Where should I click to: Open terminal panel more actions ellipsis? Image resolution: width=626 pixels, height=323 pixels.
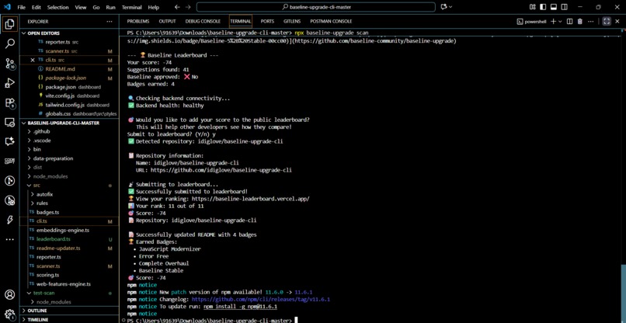pos(591,21)
